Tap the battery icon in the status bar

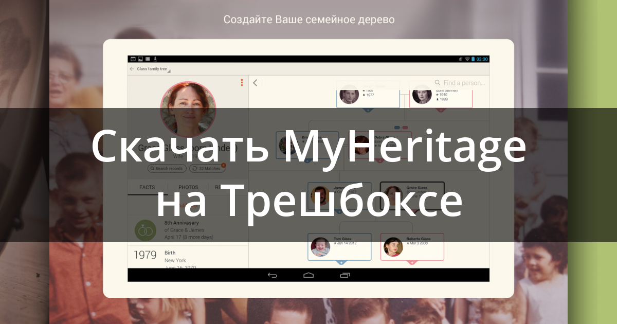tap(473, 59)
